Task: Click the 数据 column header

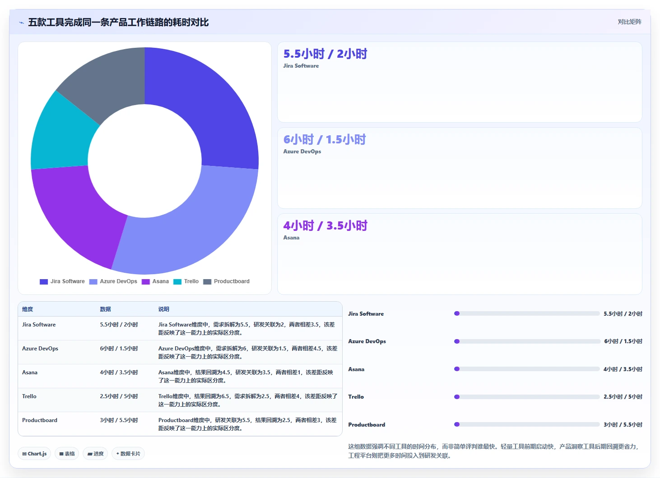Action: (x=105, y=309)
